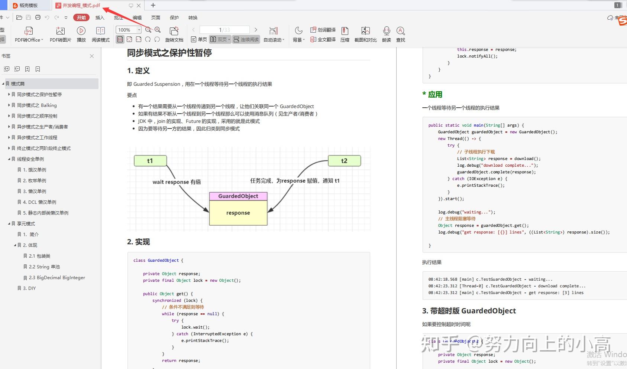Image resolution: width=627 pixels, height=369 pixels.
Task: Open 查找 search tool
Action: click(401, 35)
